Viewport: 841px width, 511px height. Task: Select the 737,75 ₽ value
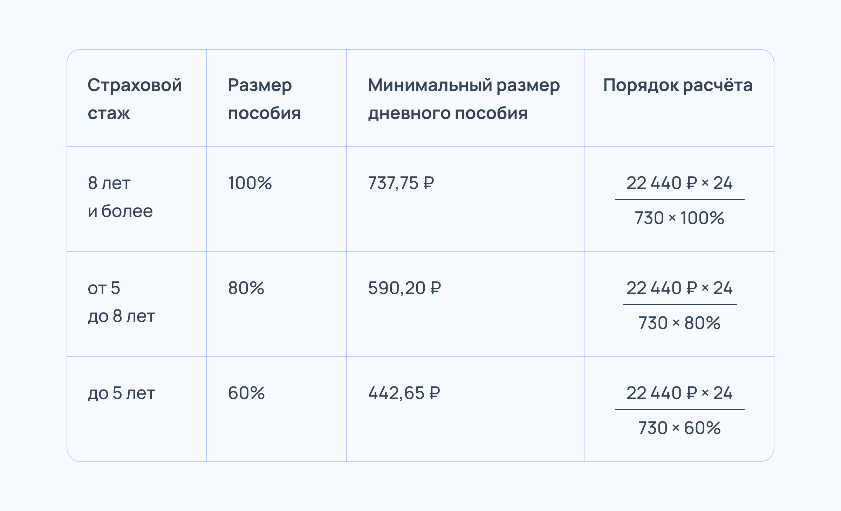tap(401, 183)
